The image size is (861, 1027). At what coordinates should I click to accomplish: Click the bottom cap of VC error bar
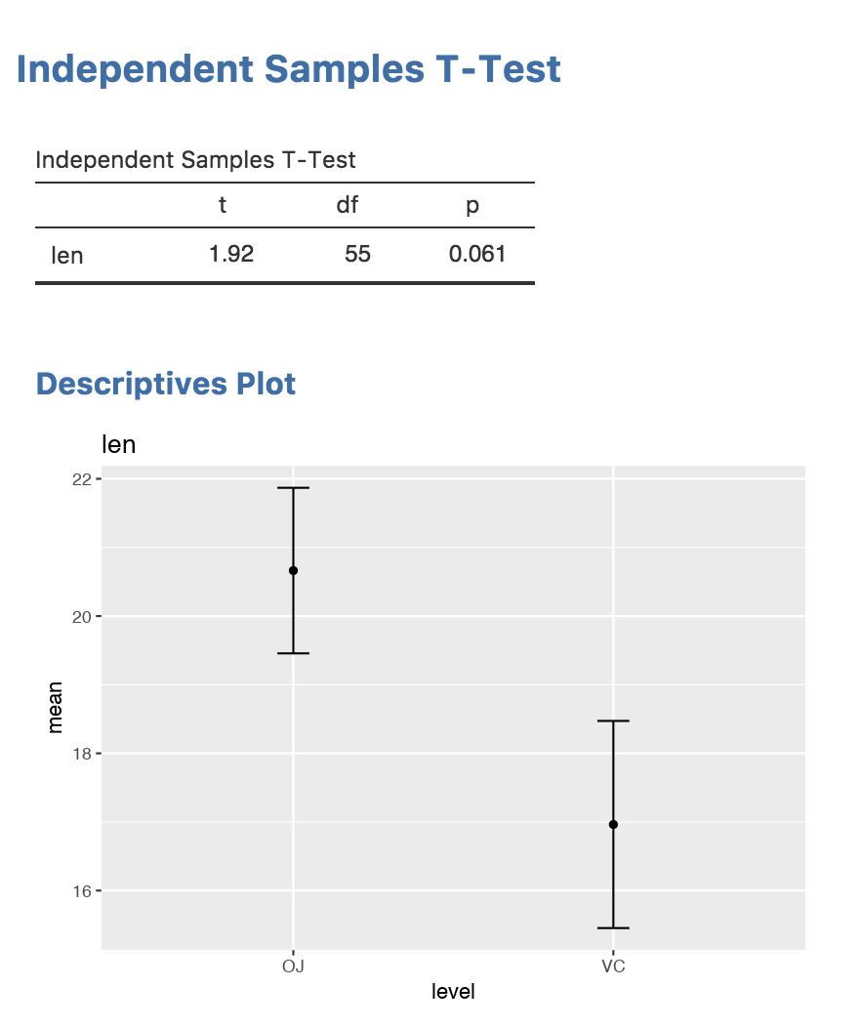(x=613, y=927)
